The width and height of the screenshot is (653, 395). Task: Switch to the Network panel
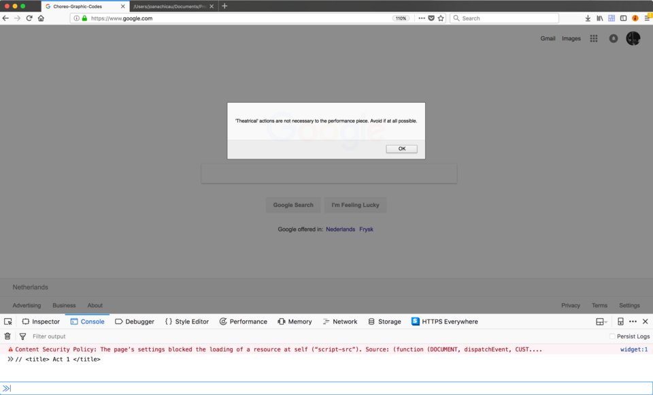tap(340, 321)
